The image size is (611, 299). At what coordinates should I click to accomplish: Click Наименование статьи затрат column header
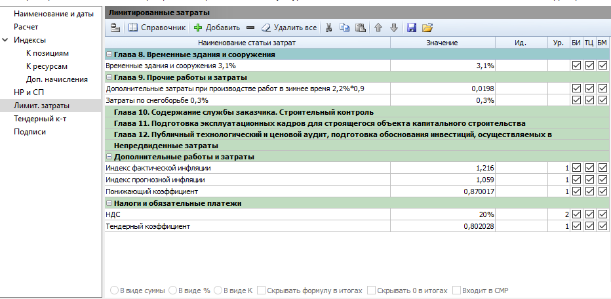coord(247,43)
